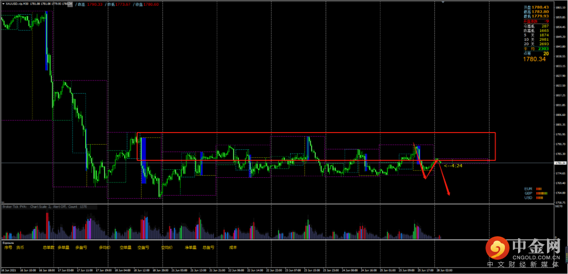Click the 成本 column header in the Exposure panel

coord(233,248)
